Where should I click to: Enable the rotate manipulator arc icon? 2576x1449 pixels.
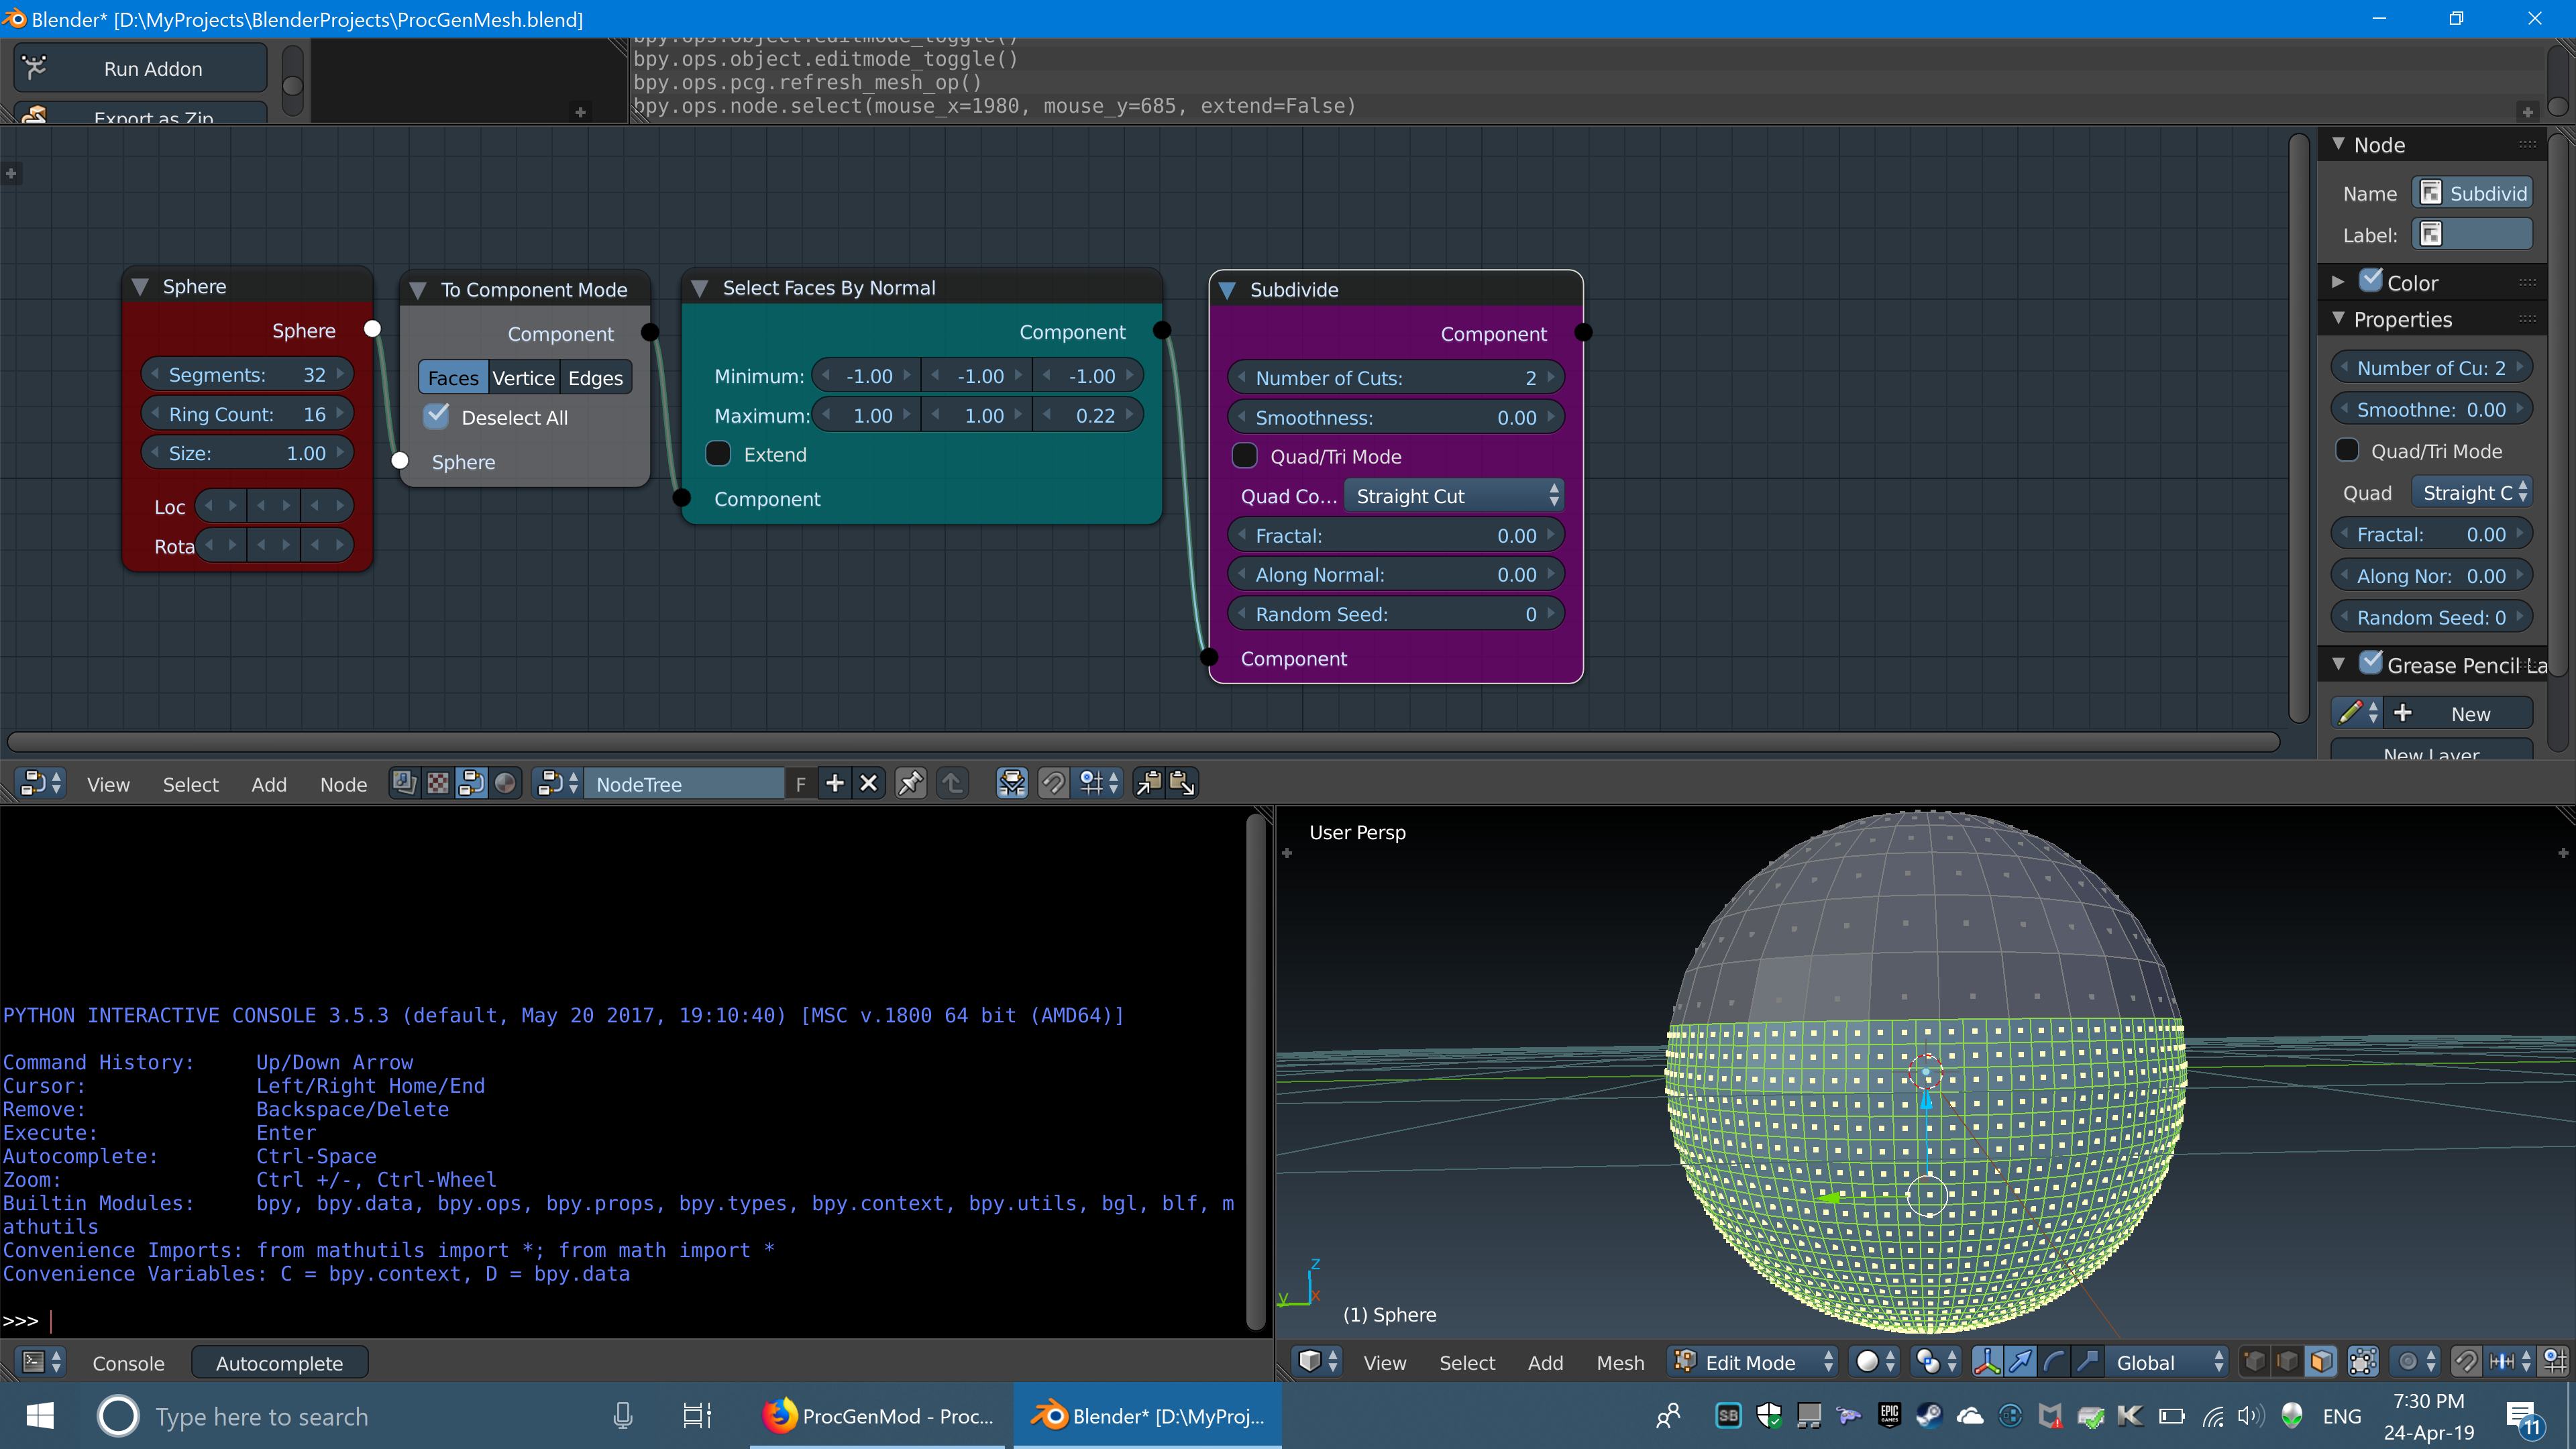(2053, 1361)
